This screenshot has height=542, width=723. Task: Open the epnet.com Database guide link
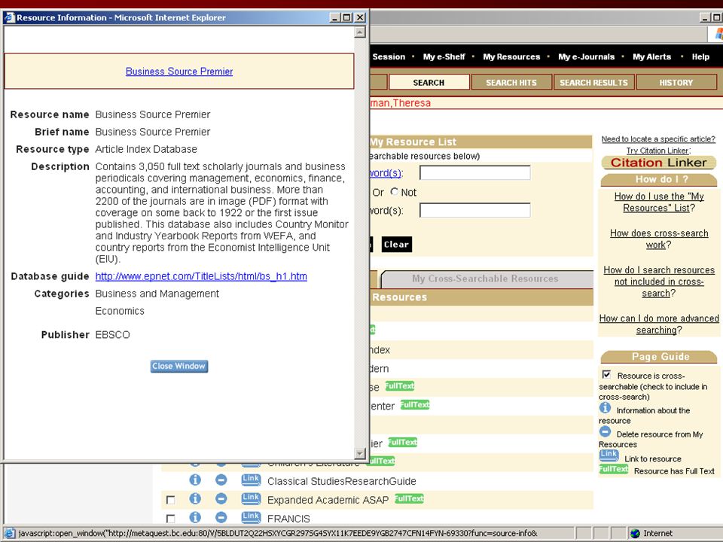coord(201,276)
